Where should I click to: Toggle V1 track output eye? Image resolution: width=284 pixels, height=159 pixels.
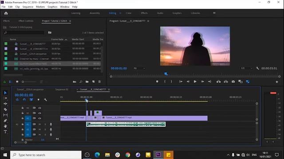pos(39,118)
